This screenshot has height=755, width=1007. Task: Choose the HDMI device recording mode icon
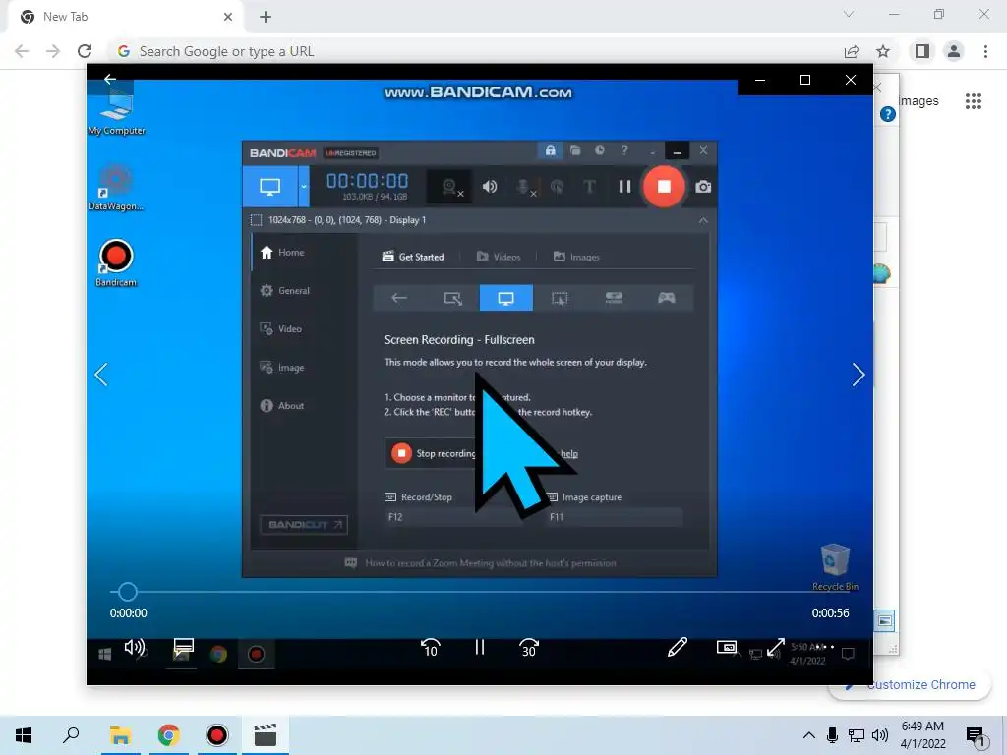(x=614, y=298)
